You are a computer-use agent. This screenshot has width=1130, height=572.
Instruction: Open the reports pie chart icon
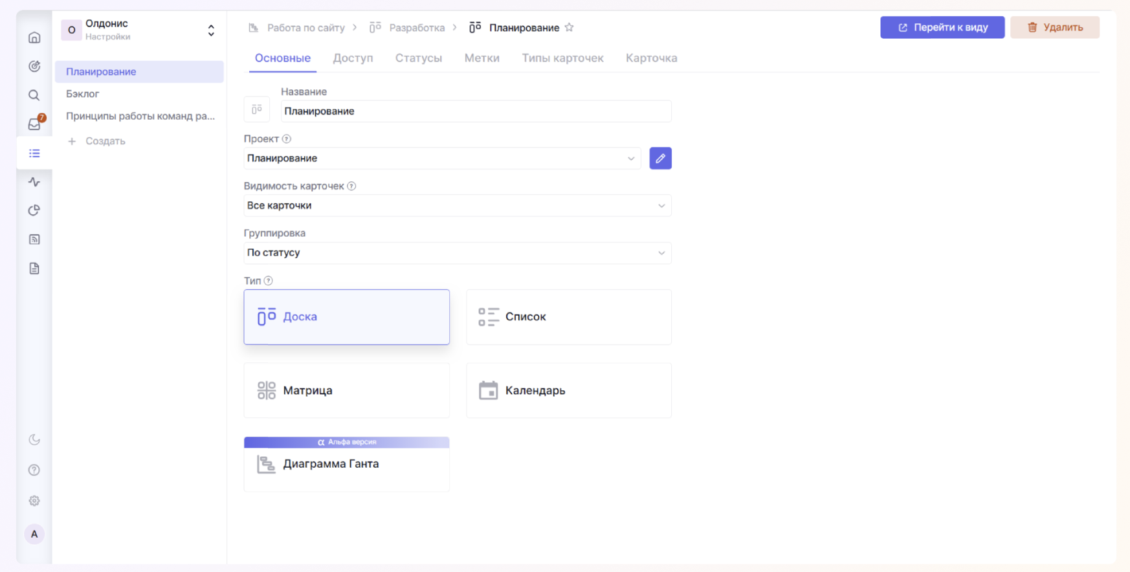34,211
